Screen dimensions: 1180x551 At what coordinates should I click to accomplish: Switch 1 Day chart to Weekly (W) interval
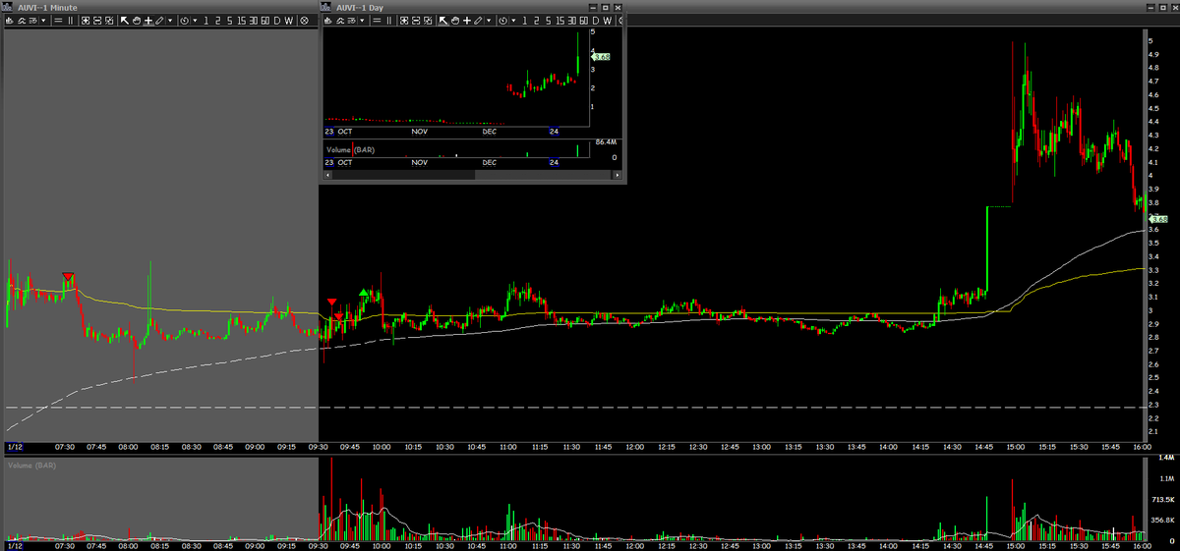coord(608,21)
